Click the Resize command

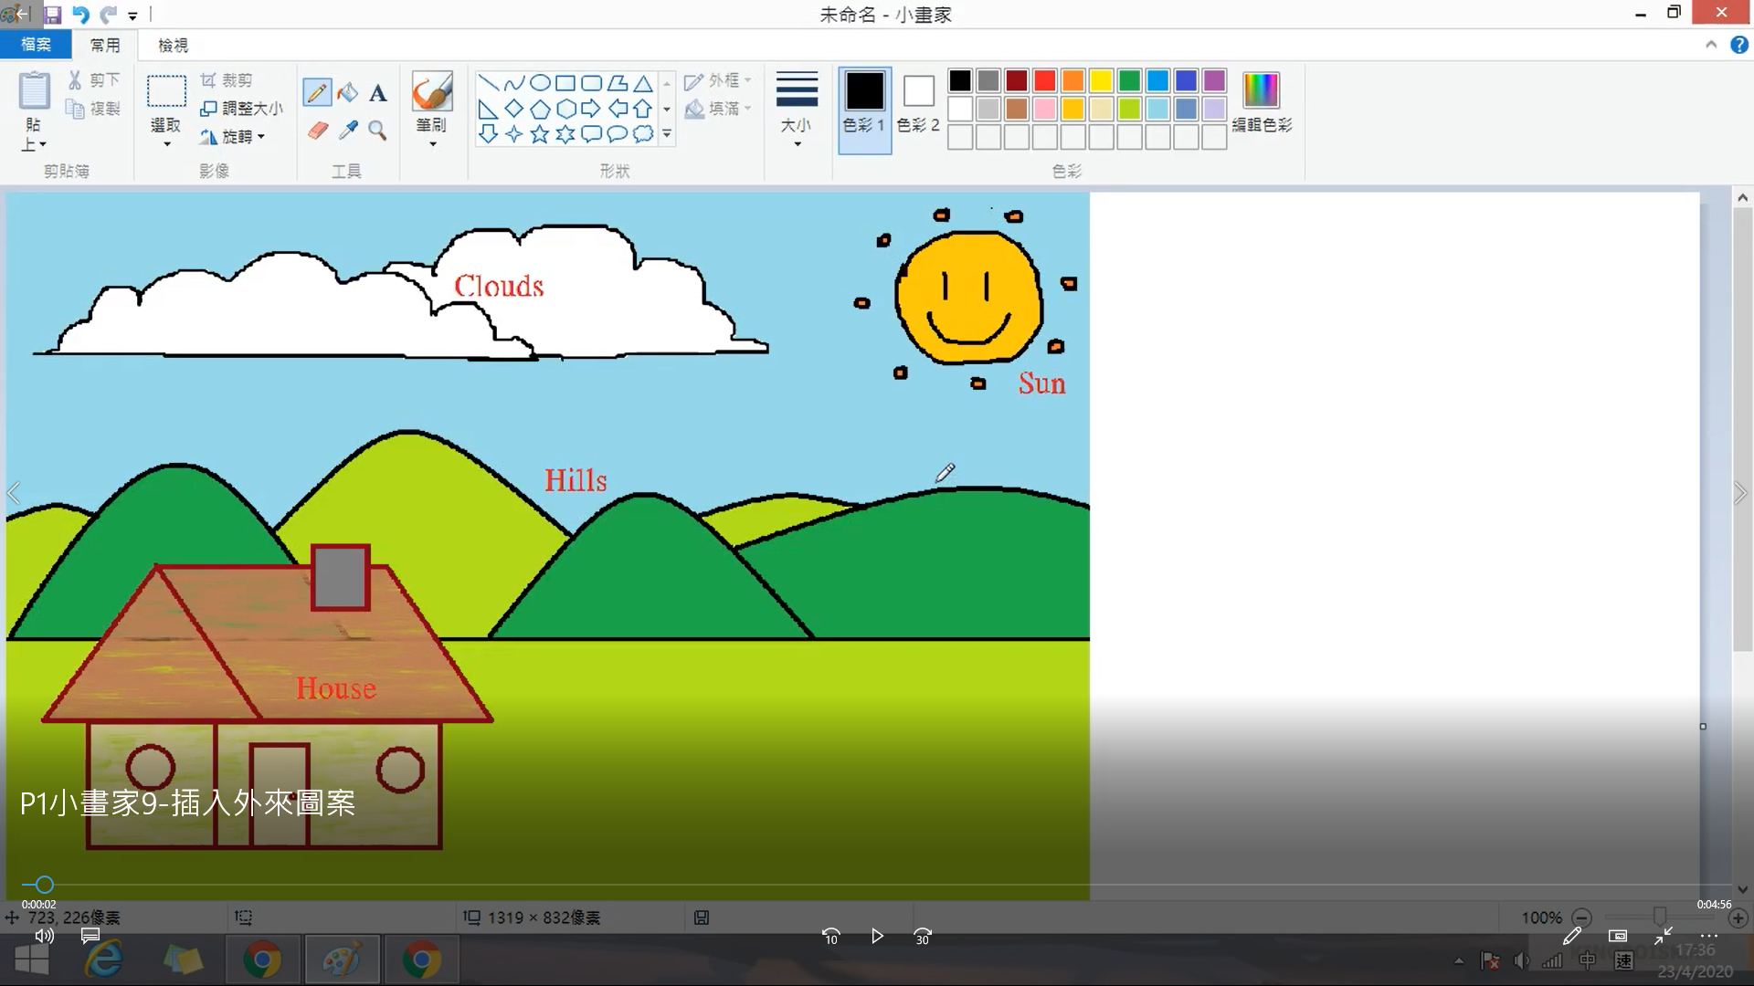tap(241, 109)
